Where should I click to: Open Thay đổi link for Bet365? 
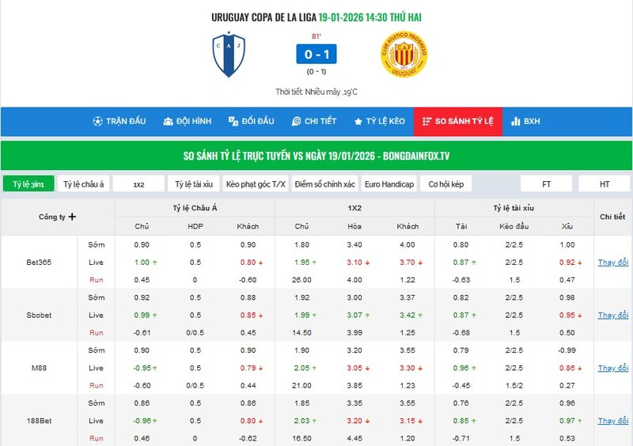pos(612,262)
